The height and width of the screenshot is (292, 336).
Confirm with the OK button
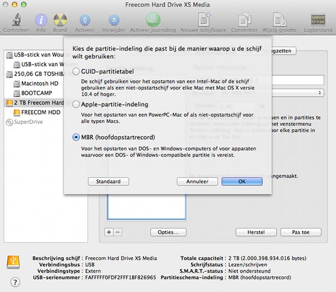(242, 181)
